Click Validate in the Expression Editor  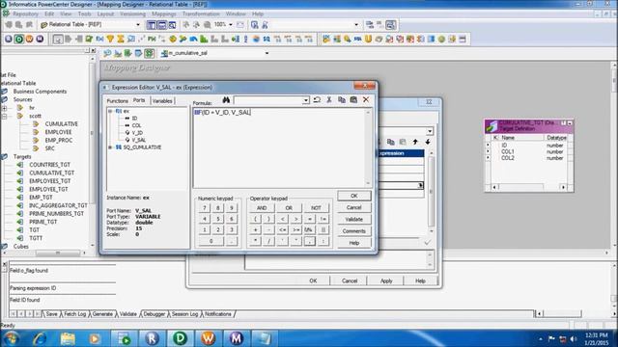coord(354,219)
